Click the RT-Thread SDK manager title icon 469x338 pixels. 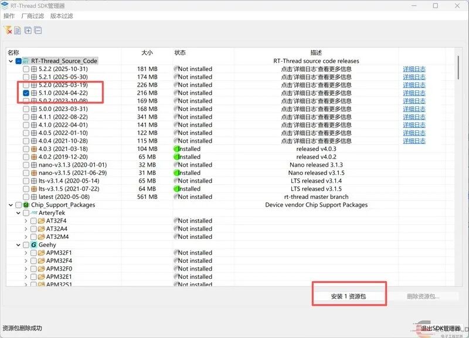click(5, 5)
